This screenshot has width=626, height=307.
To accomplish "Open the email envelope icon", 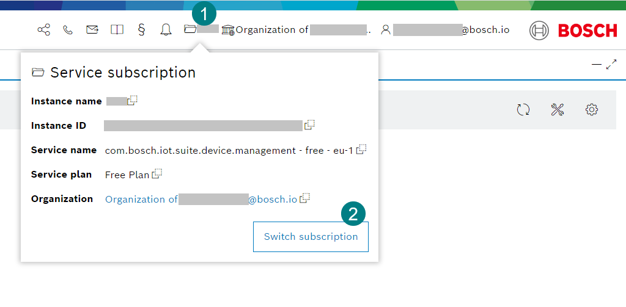I will [x=92, y=29].
